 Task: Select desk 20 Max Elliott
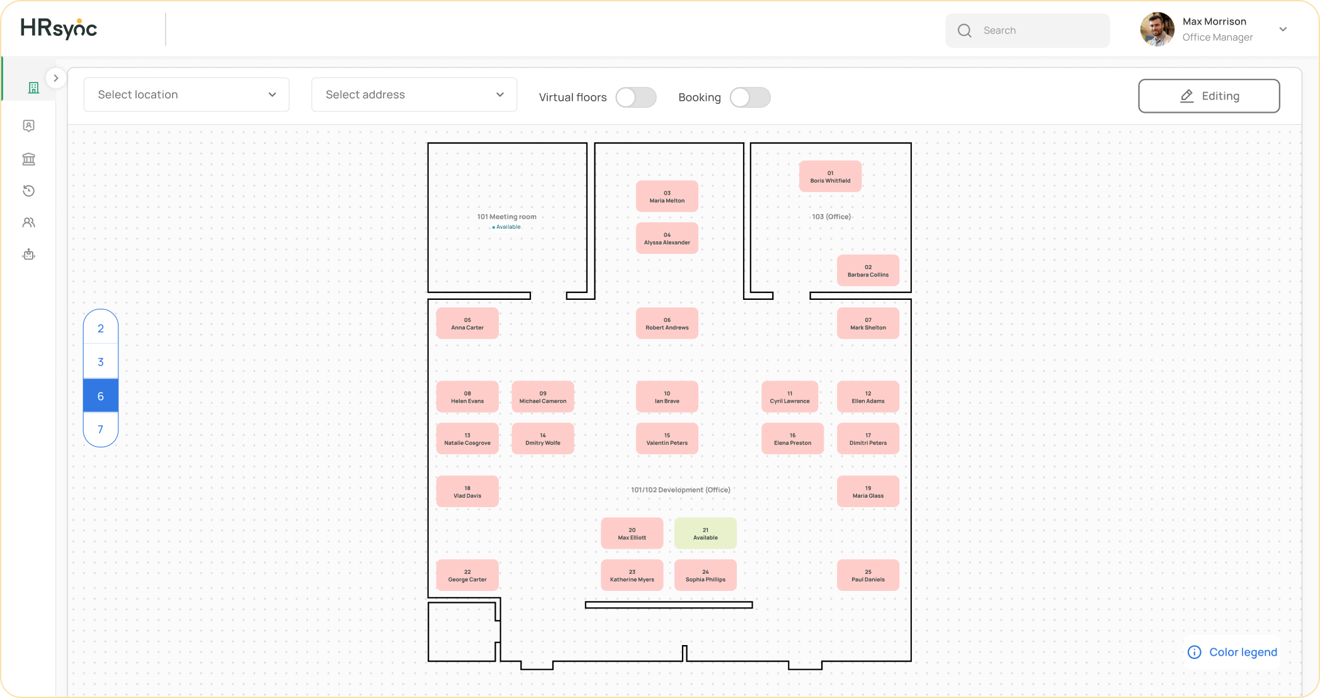[632, 534]
